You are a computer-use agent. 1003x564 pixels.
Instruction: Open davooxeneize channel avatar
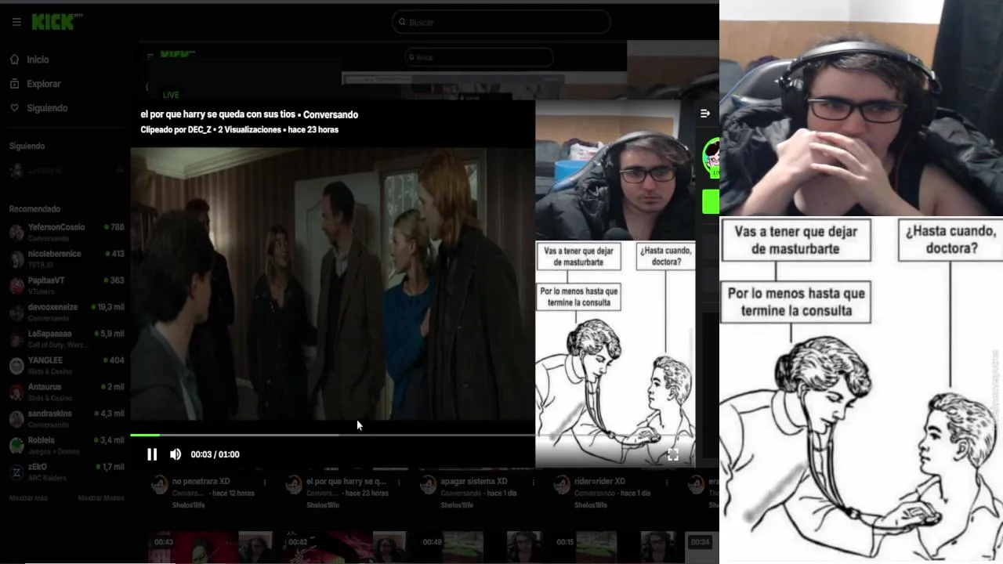16,312
